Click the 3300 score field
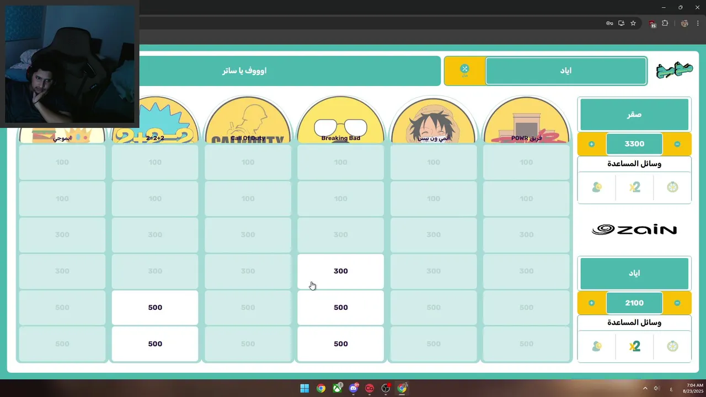Viewport: 706px width, 397px height. coord(634,144)
